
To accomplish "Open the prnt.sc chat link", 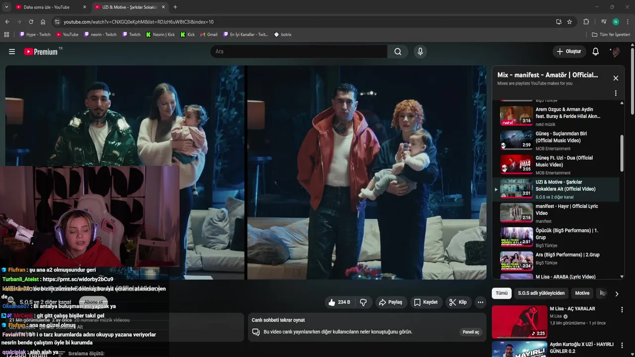I will tap(78, 279).
